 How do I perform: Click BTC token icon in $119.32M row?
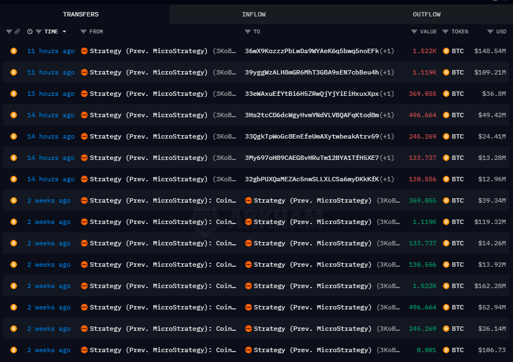(x=446, y=222)
